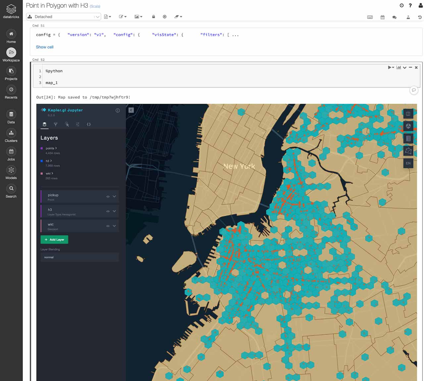Lock notebook permissions icon
This screenshot has width=424, height=381.
click(x=153, y=17)
